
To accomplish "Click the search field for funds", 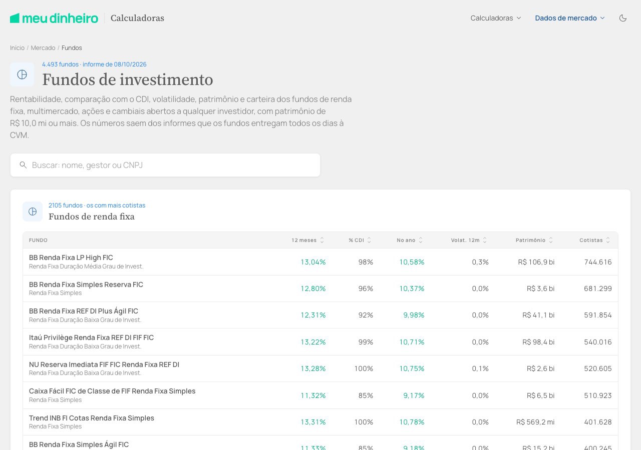I will click(165, 165).
